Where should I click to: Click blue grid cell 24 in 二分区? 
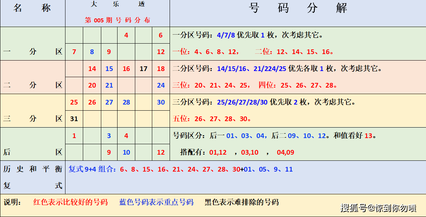pyautogui.click(x=161, y=85)
